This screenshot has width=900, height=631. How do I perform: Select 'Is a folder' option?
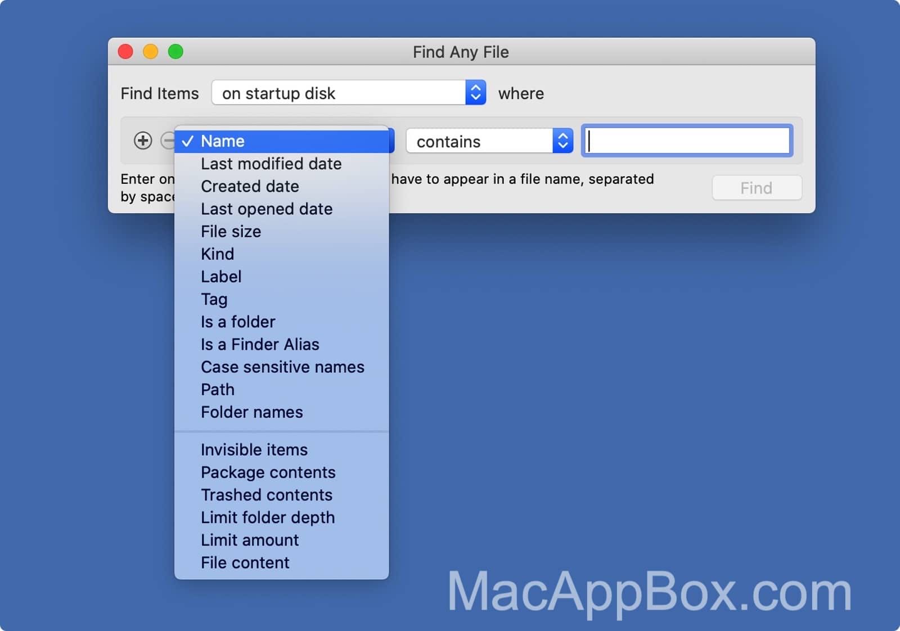(281, 322)
